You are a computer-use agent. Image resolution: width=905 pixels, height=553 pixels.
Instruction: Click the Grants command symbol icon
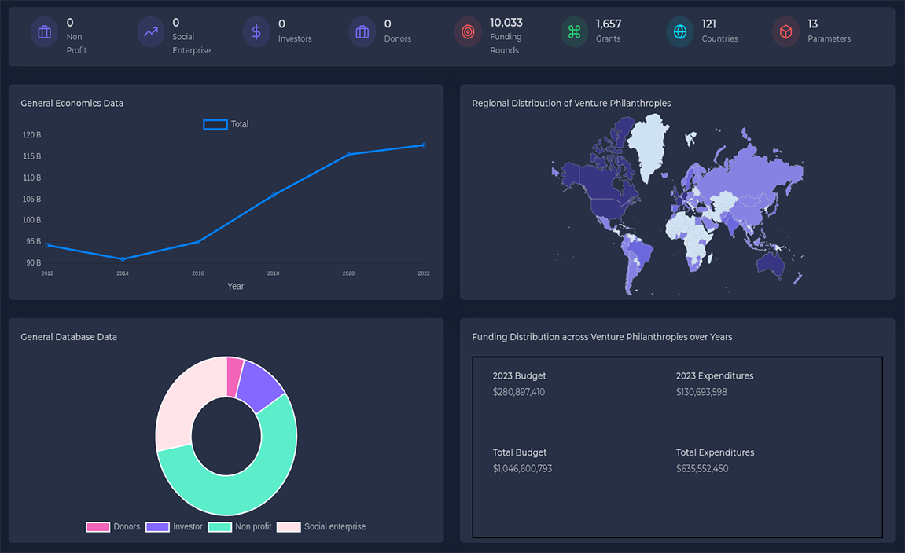pos(574,32)
